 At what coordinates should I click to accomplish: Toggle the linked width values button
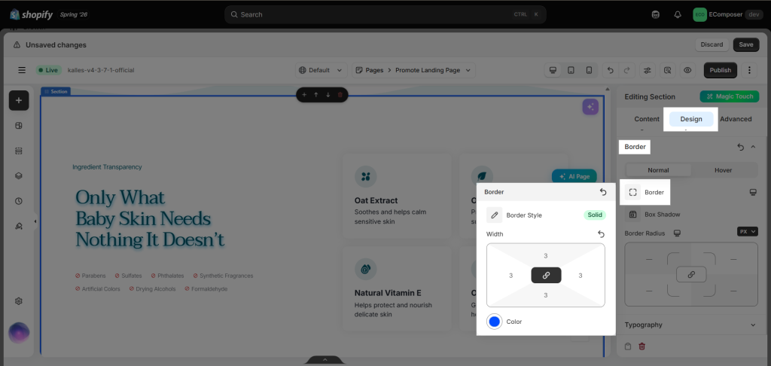pyautogui.click(x=546, y=276)
